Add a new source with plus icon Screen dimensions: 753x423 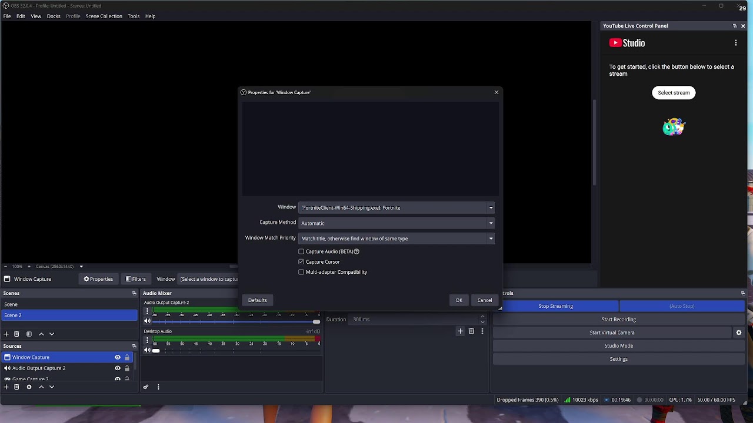pyautogui.click(x=6, y=387)
